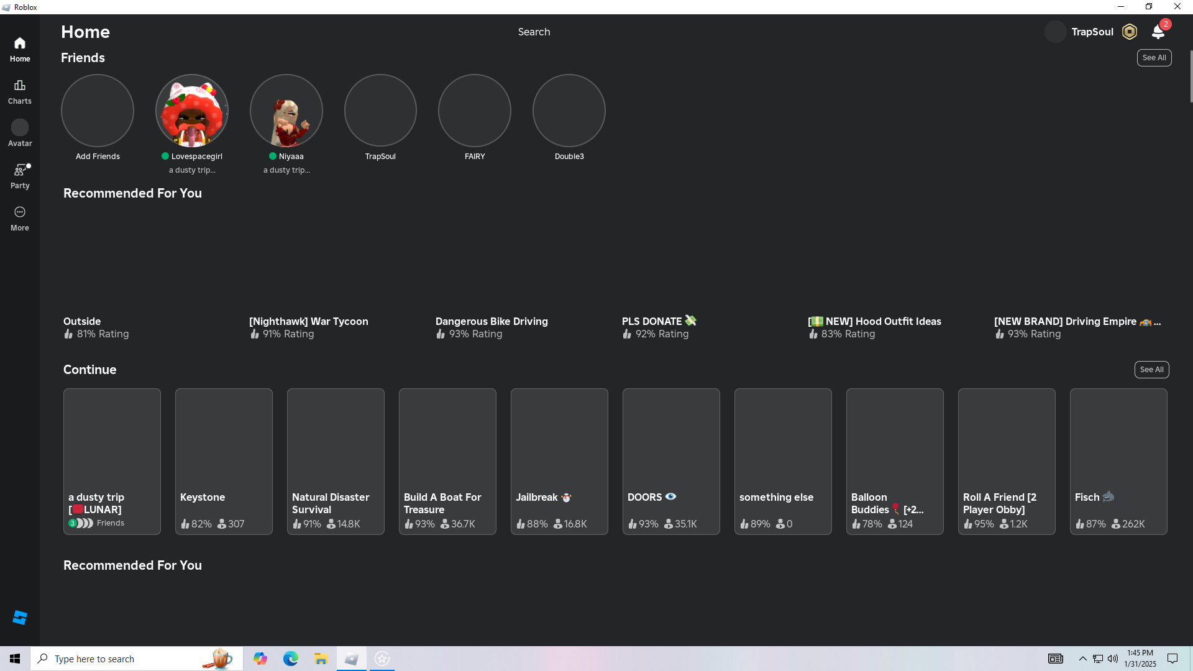Click See All next to Friends
Viewport: 1193px width, 671px height.
coord(1154,58)
